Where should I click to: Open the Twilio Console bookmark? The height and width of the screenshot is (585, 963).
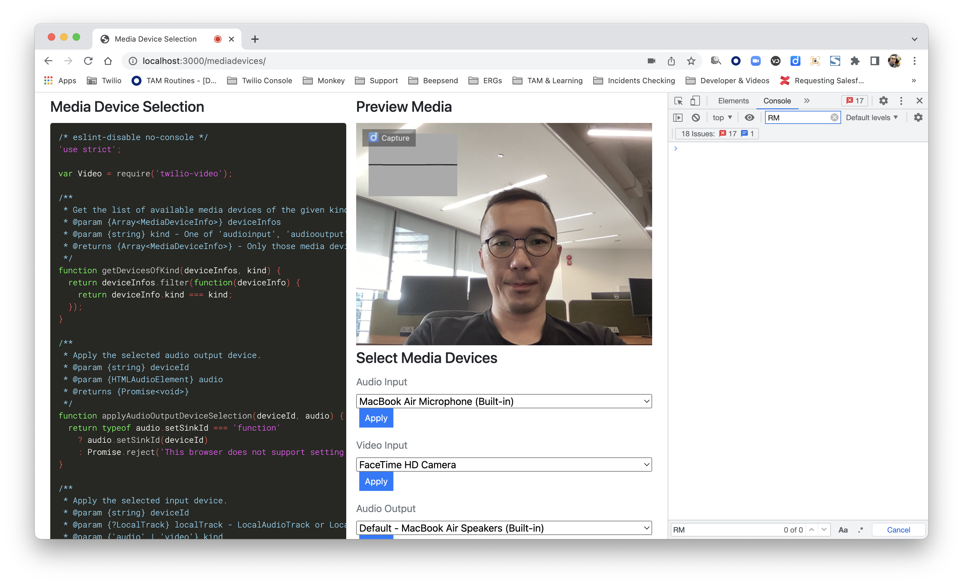pos(259,80)
